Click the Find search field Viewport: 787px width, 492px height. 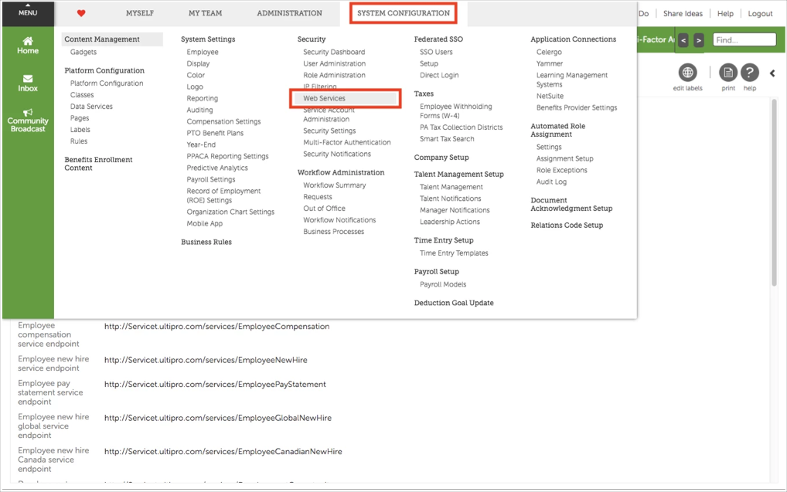click(744, 40)
